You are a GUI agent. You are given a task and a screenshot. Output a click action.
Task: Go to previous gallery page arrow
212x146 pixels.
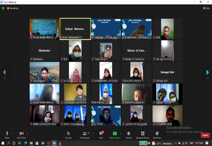point(4,72)
